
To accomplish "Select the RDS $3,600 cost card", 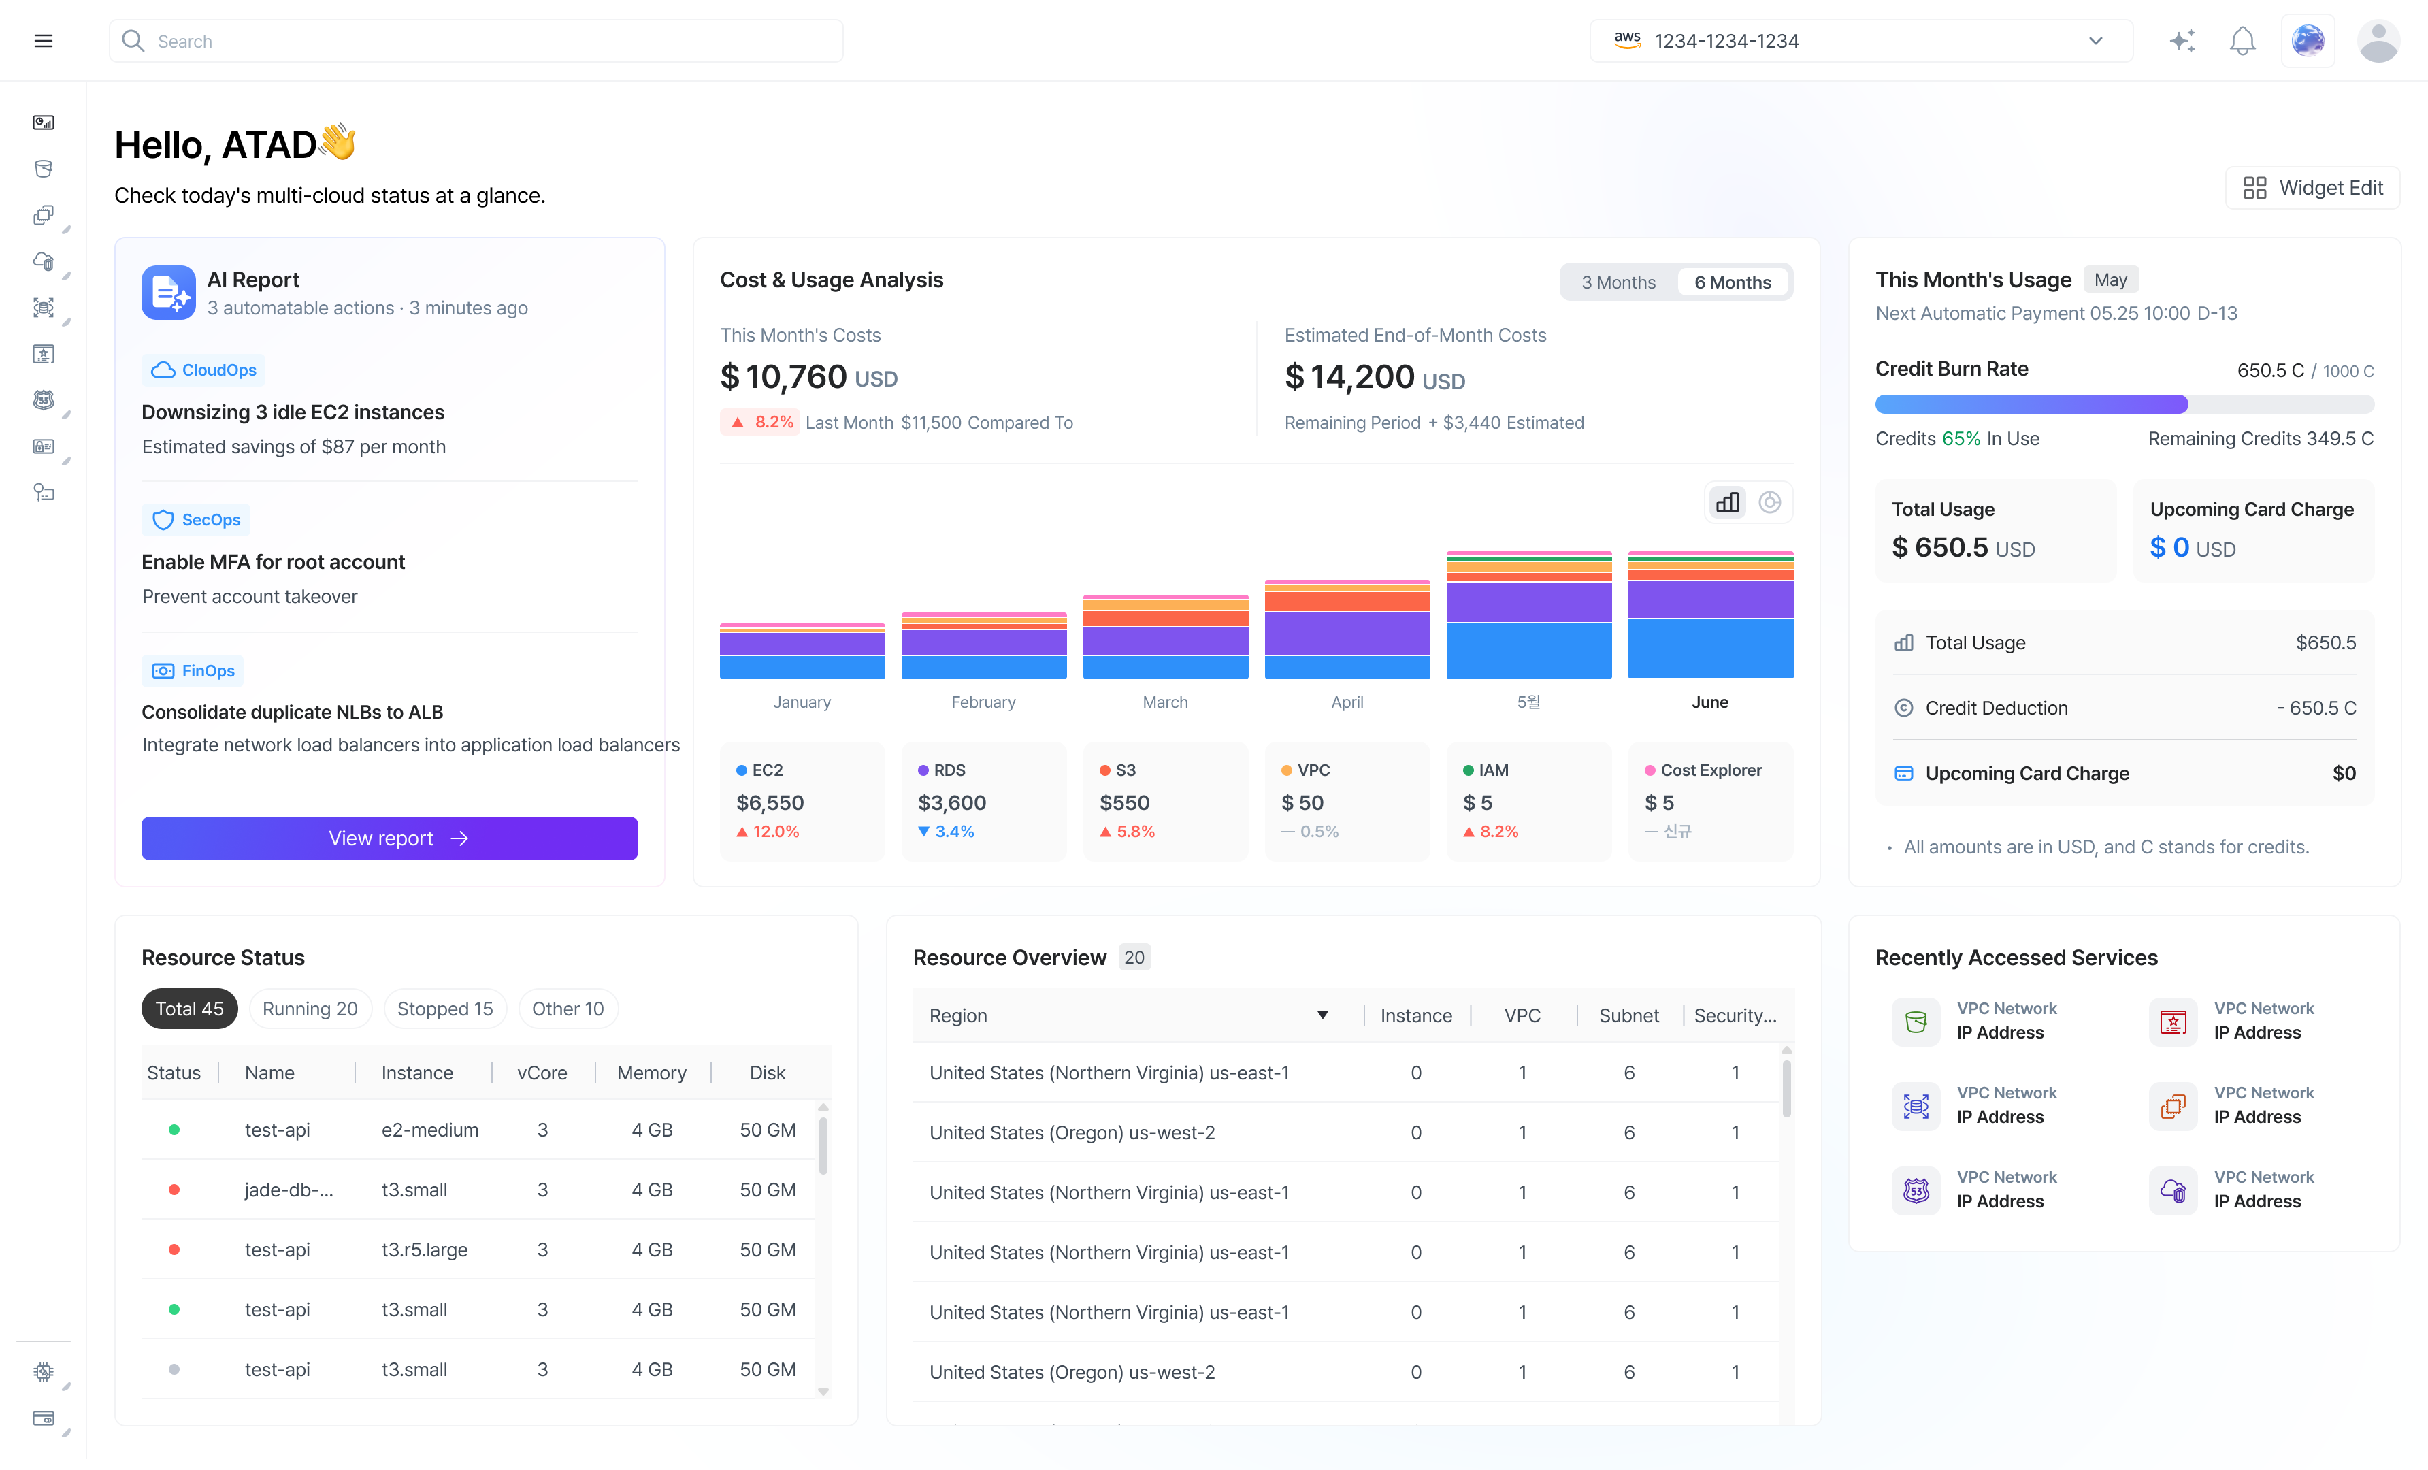I will click(983, 801).
